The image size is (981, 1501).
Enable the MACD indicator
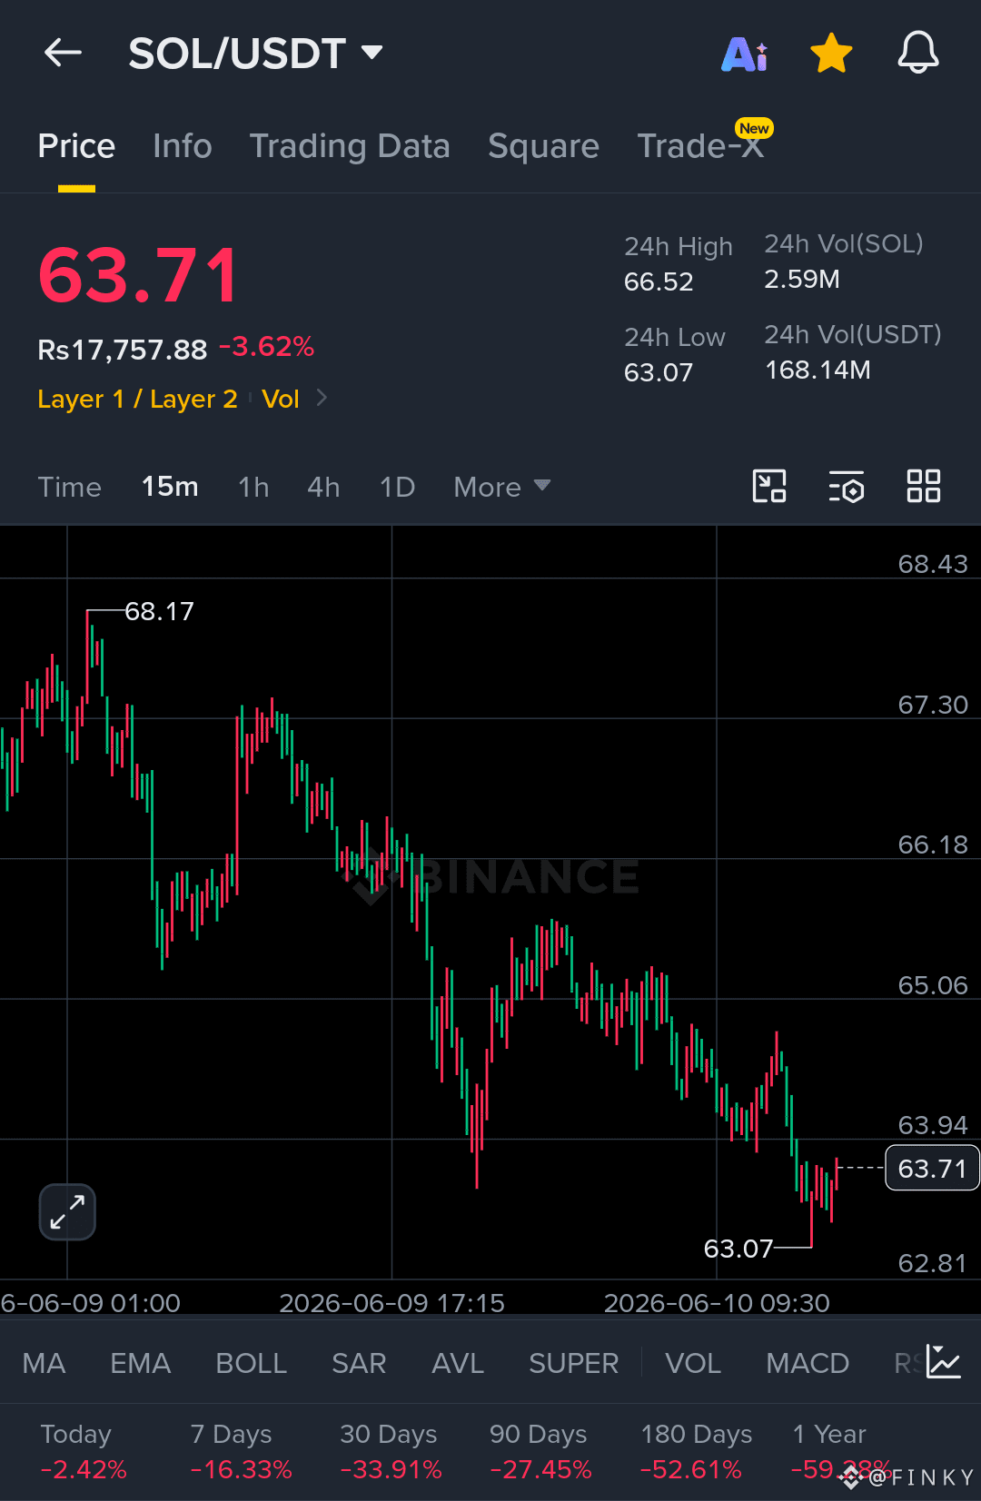(808, 1363)
